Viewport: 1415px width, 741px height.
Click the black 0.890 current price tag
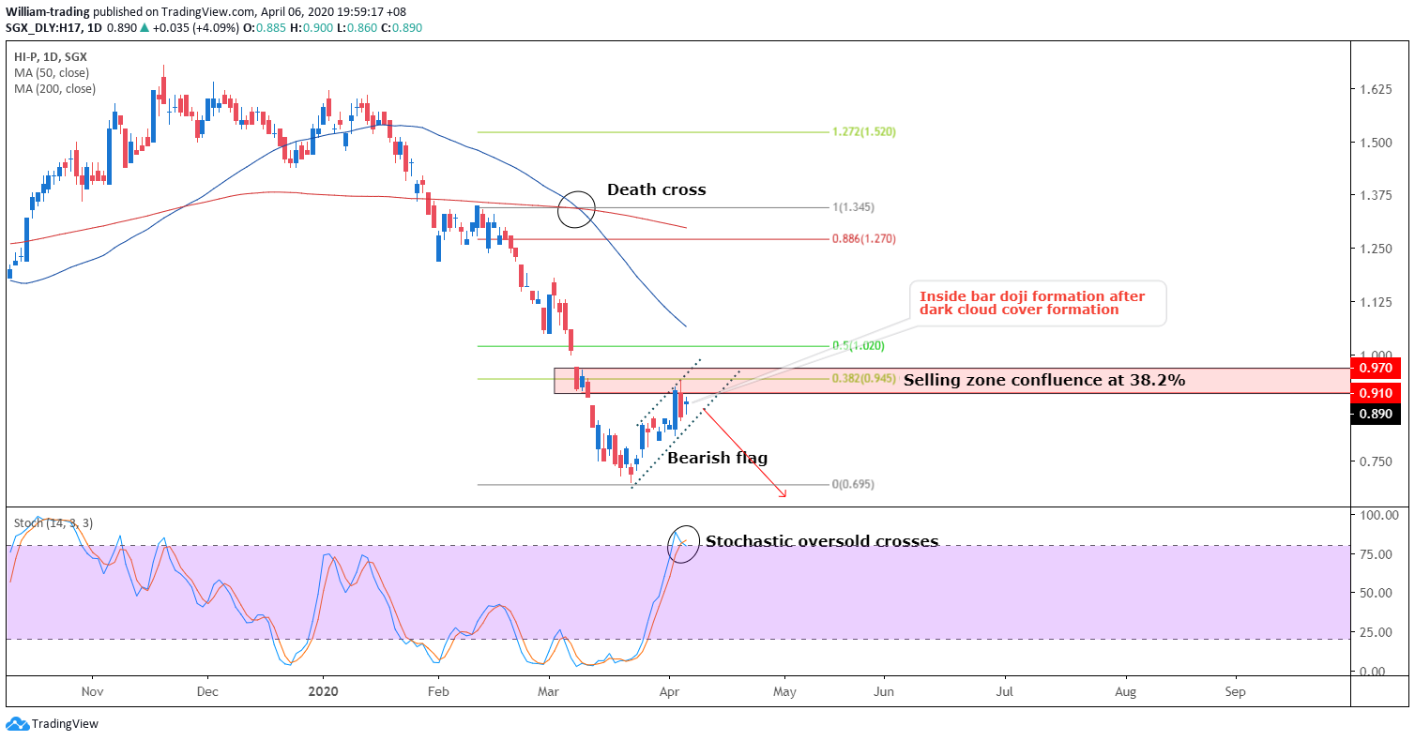pyautogui.click(x=1376, y=415)
